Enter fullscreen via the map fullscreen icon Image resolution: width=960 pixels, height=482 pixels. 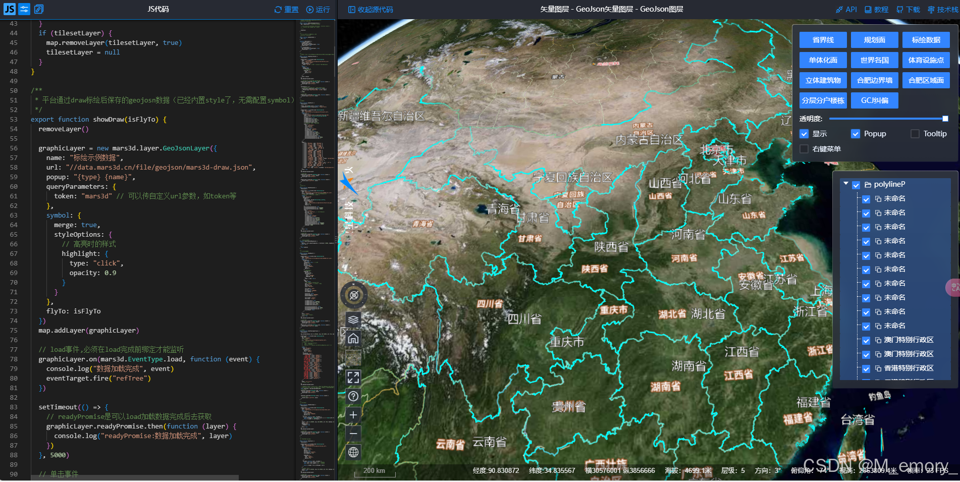coord(353,377)
